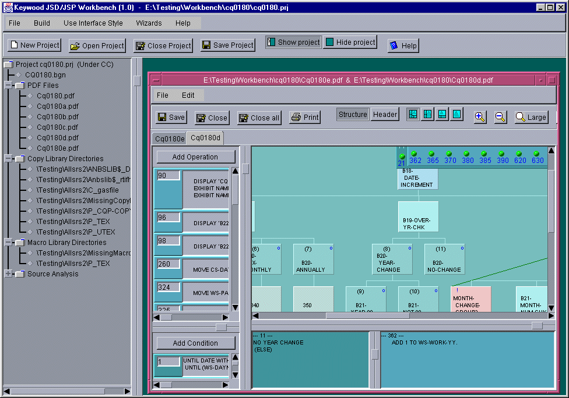Select the structure with bottom panel layout icon
This screenshot has height=398, width=569.
coord(442,115)
